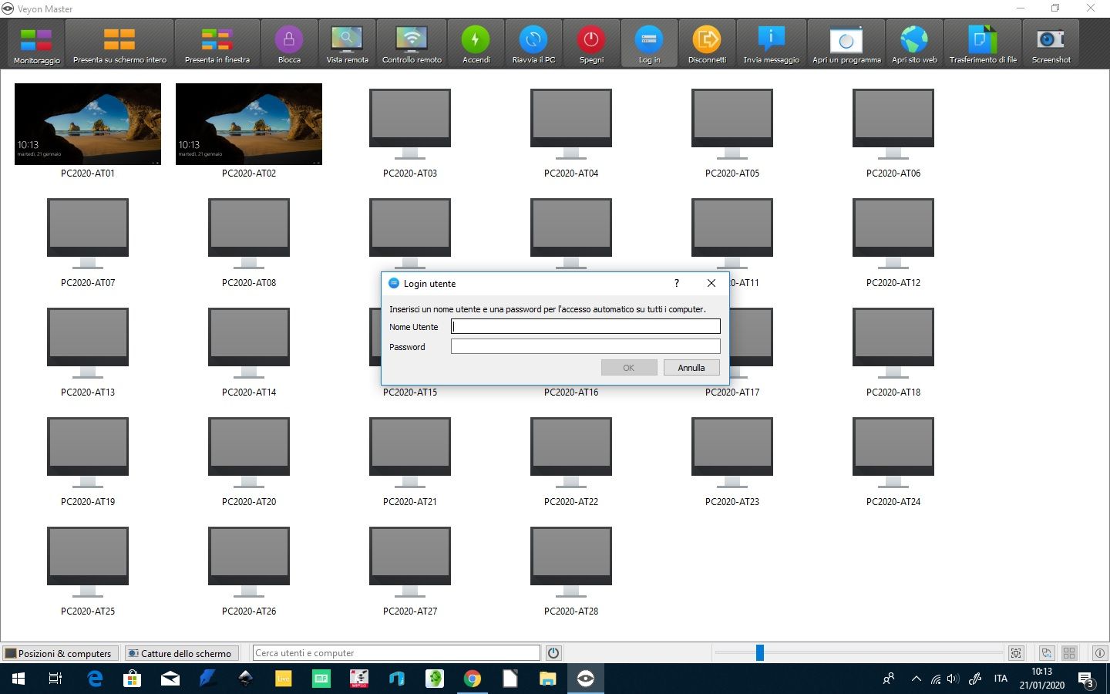
Task: Select computer PC2020-AT04
Action: click(x=571, y=132)
